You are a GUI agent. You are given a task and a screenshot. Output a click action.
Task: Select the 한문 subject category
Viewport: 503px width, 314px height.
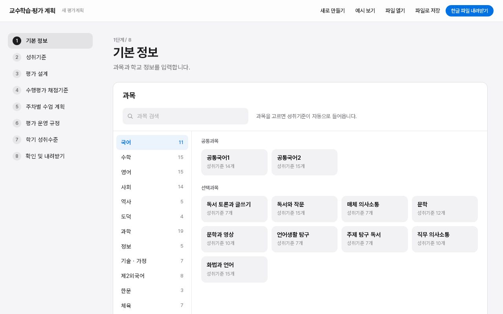(152, 291)
